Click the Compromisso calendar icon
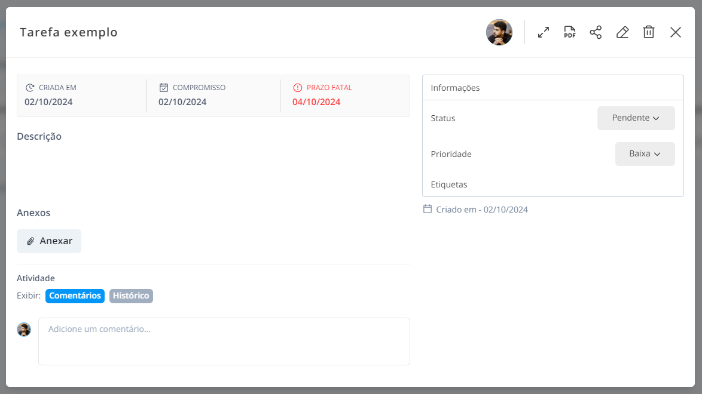Image resolution: width=702 pixels, height=394 pixels. tap(164, 88)
